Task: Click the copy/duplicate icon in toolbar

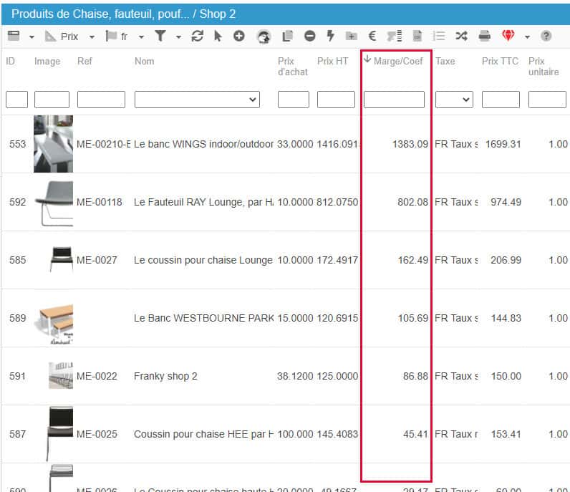Action: [x=288, y=36]
